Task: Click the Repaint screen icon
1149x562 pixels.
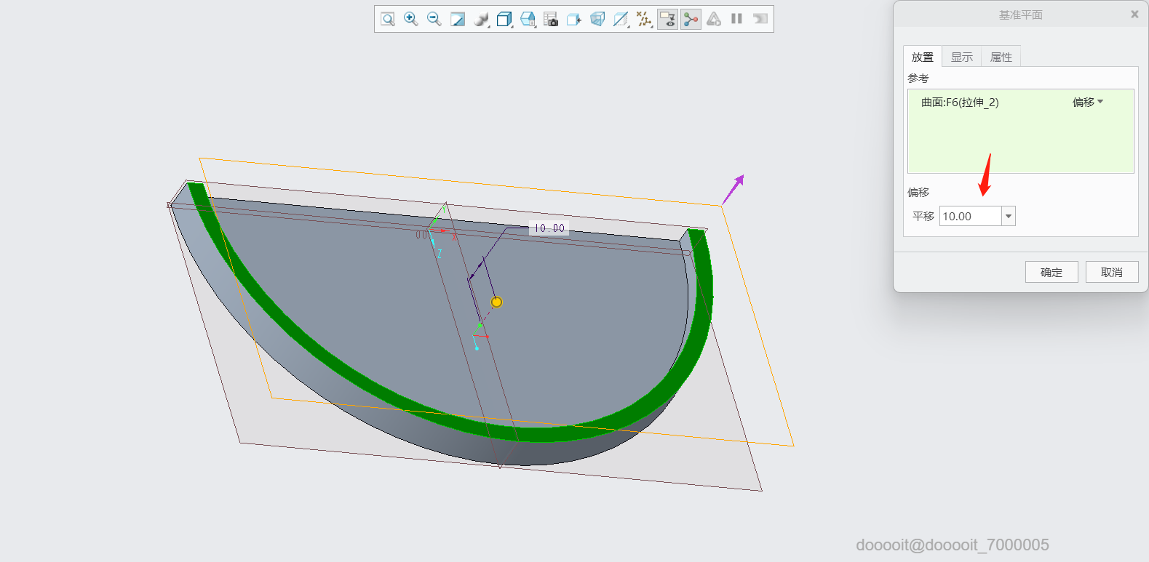Action: click(458, 19)
